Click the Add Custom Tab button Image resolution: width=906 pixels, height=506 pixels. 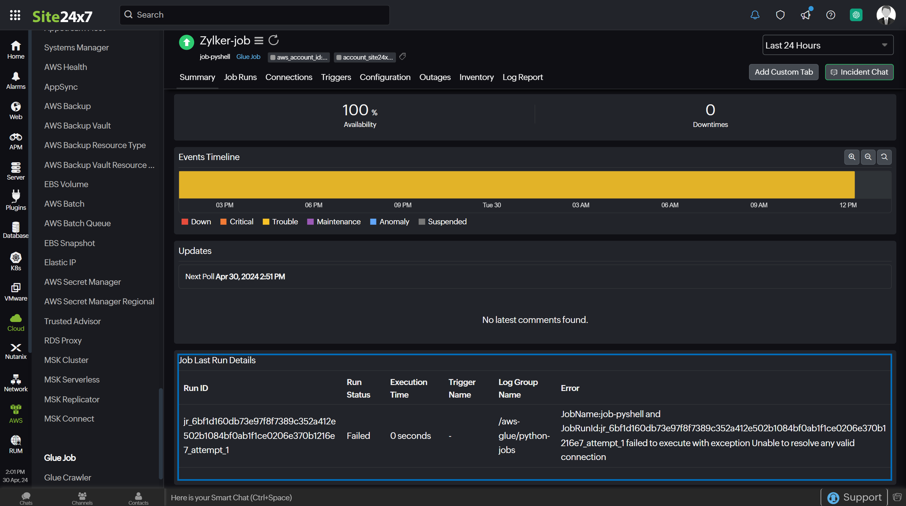click(x=783, y=72)
